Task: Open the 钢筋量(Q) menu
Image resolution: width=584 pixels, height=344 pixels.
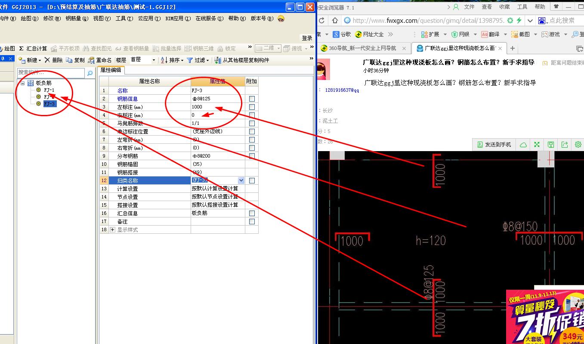Action: tap(77, 19)
